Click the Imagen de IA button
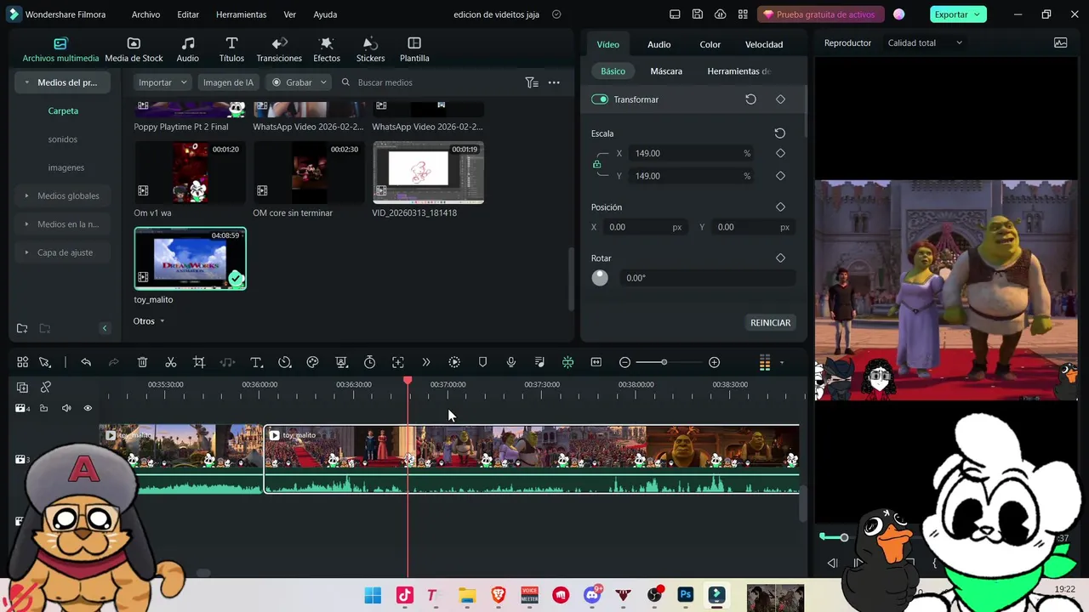The image size is (1089, 612). click(228, 82)
